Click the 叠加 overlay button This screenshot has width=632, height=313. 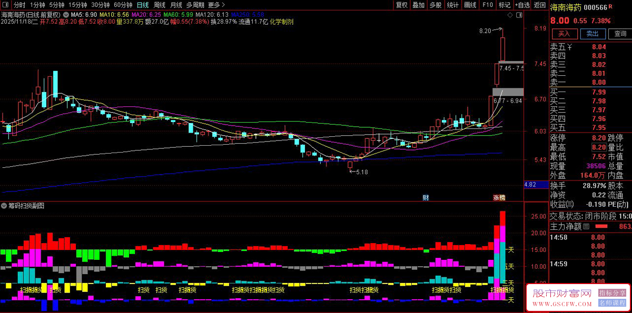pyautogui.click(x=419, y=5)
